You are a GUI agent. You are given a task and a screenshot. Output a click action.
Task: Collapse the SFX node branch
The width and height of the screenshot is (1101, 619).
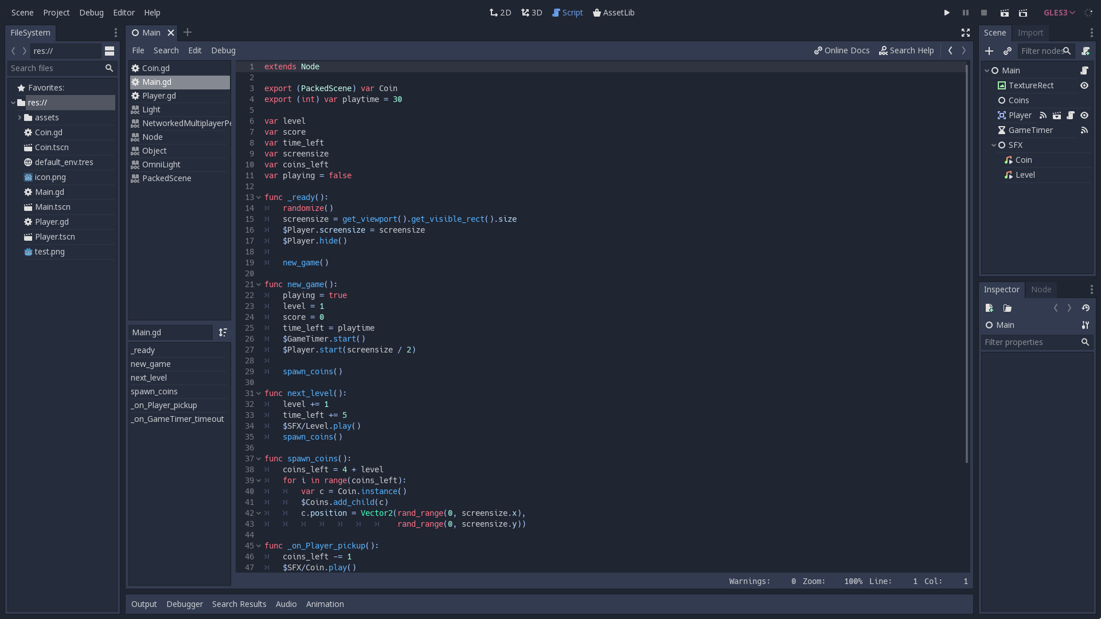click(993, 145)
